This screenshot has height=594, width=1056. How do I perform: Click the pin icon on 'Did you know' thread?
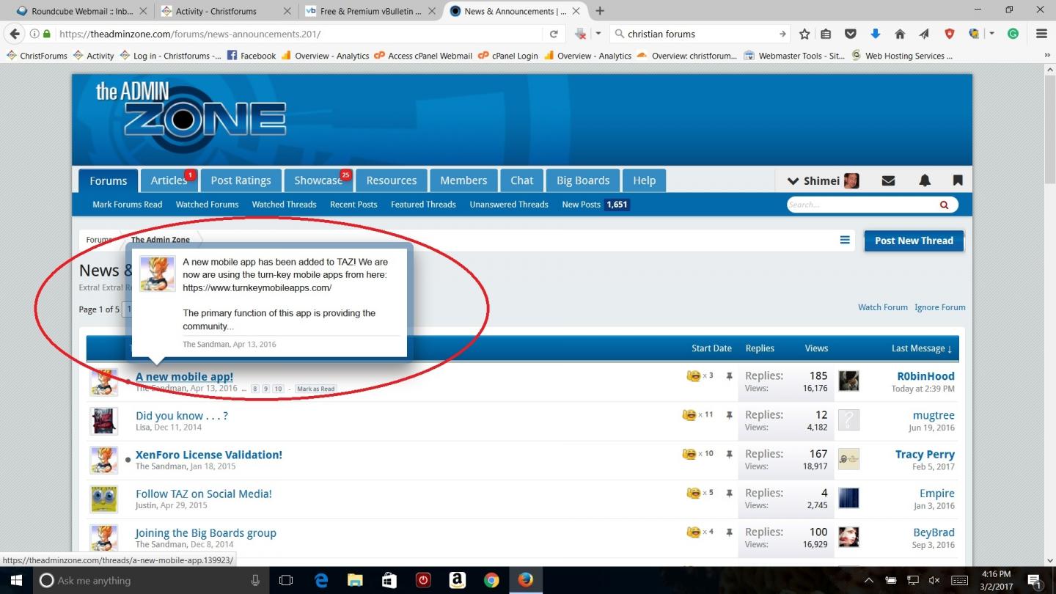[729, 415]
